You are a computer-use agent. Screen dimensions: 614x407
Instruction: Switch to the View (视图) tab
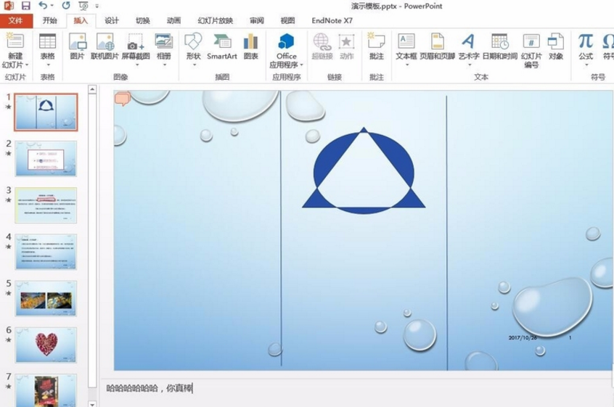coord(288,21)
